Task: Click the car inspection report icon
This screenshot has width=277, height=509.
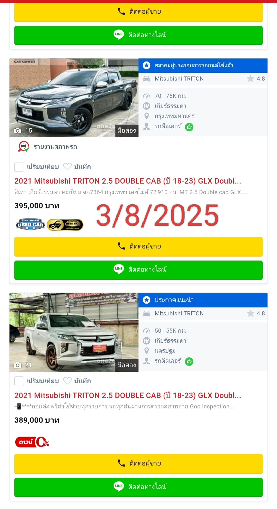Action: (24, 147)
